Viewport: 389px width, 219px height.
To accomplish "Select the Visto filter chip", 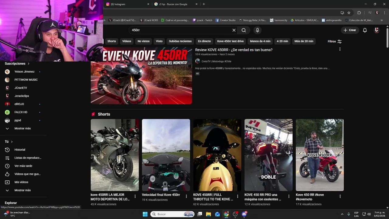I will coord(159,41).
